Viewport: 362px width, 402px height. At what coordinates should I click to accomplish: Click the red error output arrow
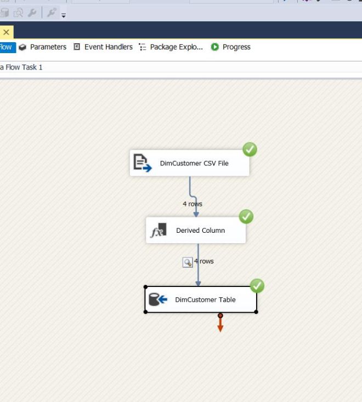pos(220,325)
